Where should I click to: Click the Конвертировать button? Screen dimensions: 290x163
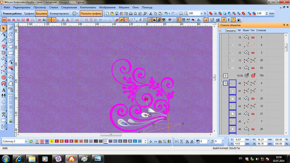coord(59,13)
